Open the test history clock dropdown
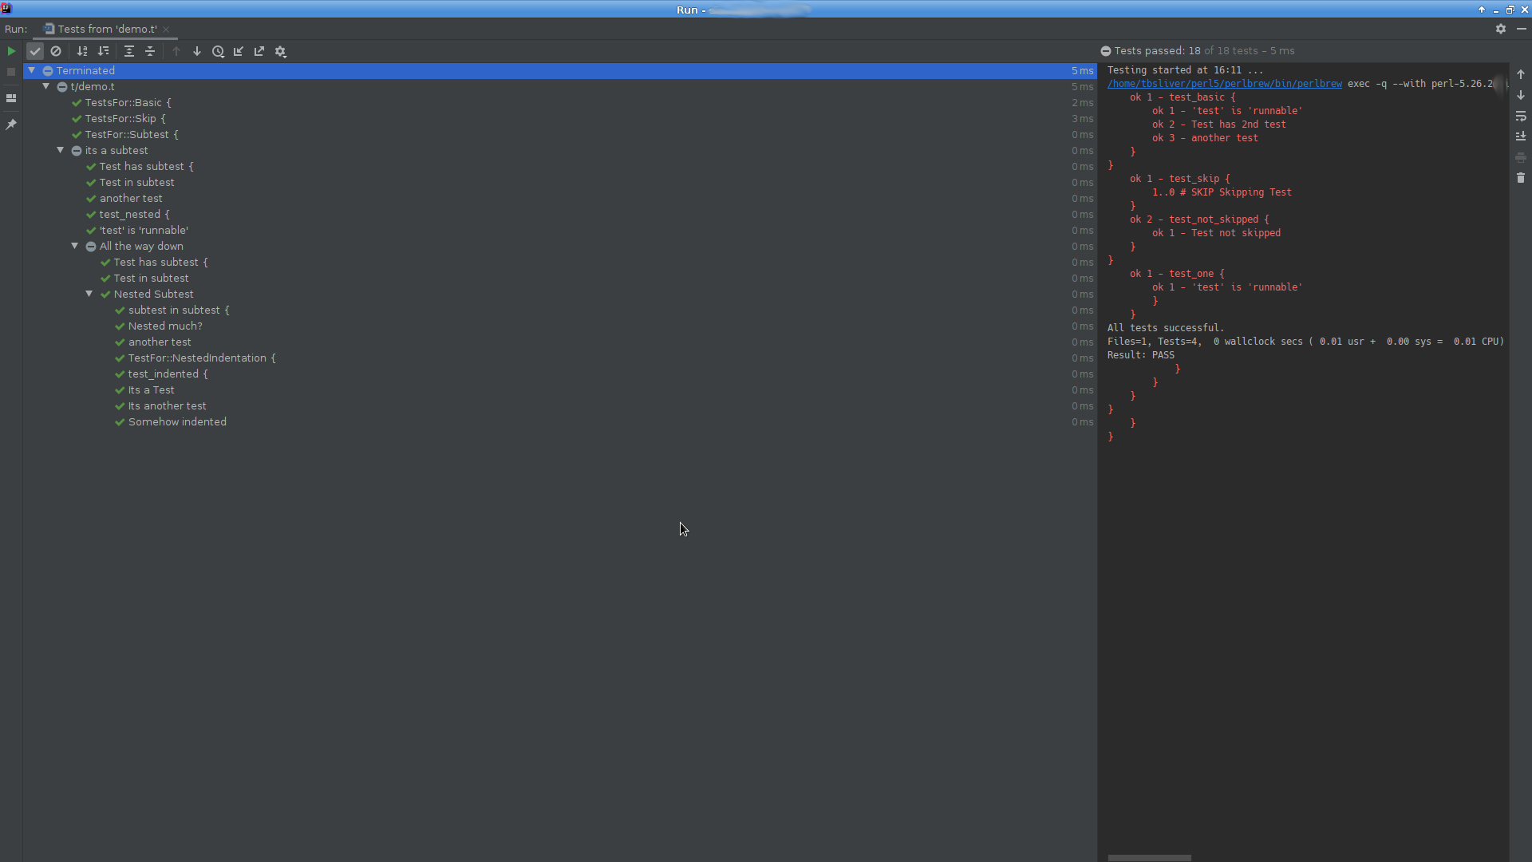This screenshot has height=862, width=1532. (x=218, y=51)
